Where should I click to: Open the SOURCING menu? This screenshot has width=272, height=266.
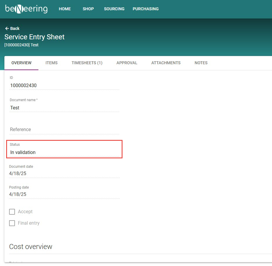click(x=114, y=9)
